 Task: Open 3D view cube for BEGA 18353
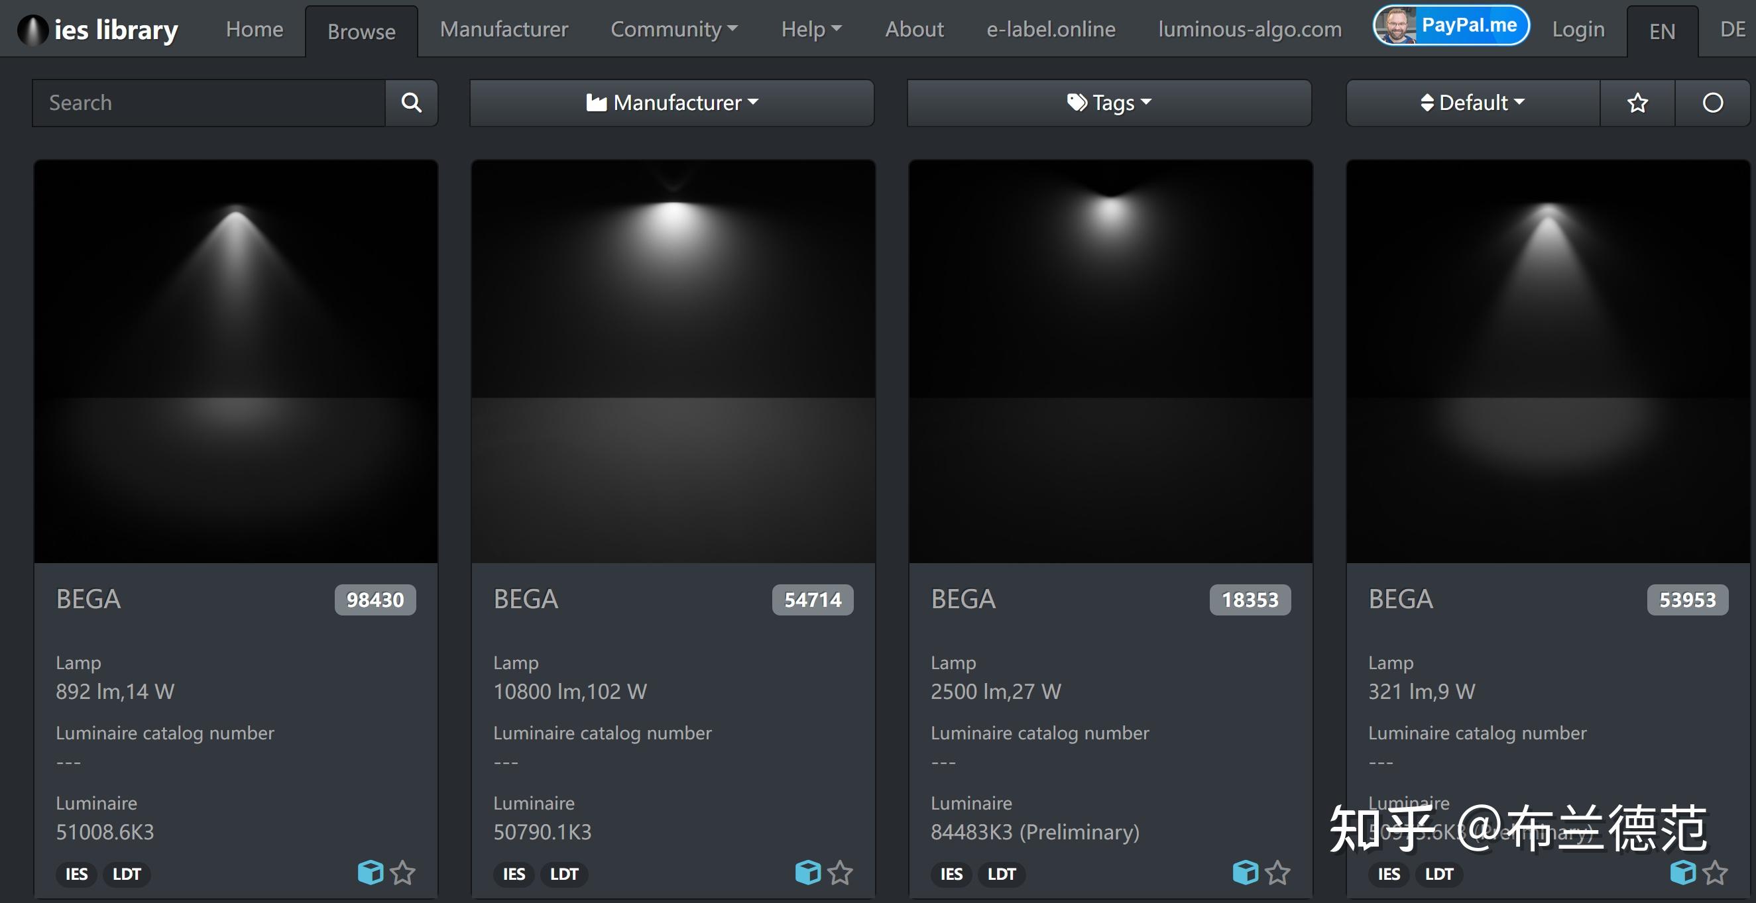pos(1246,873)
